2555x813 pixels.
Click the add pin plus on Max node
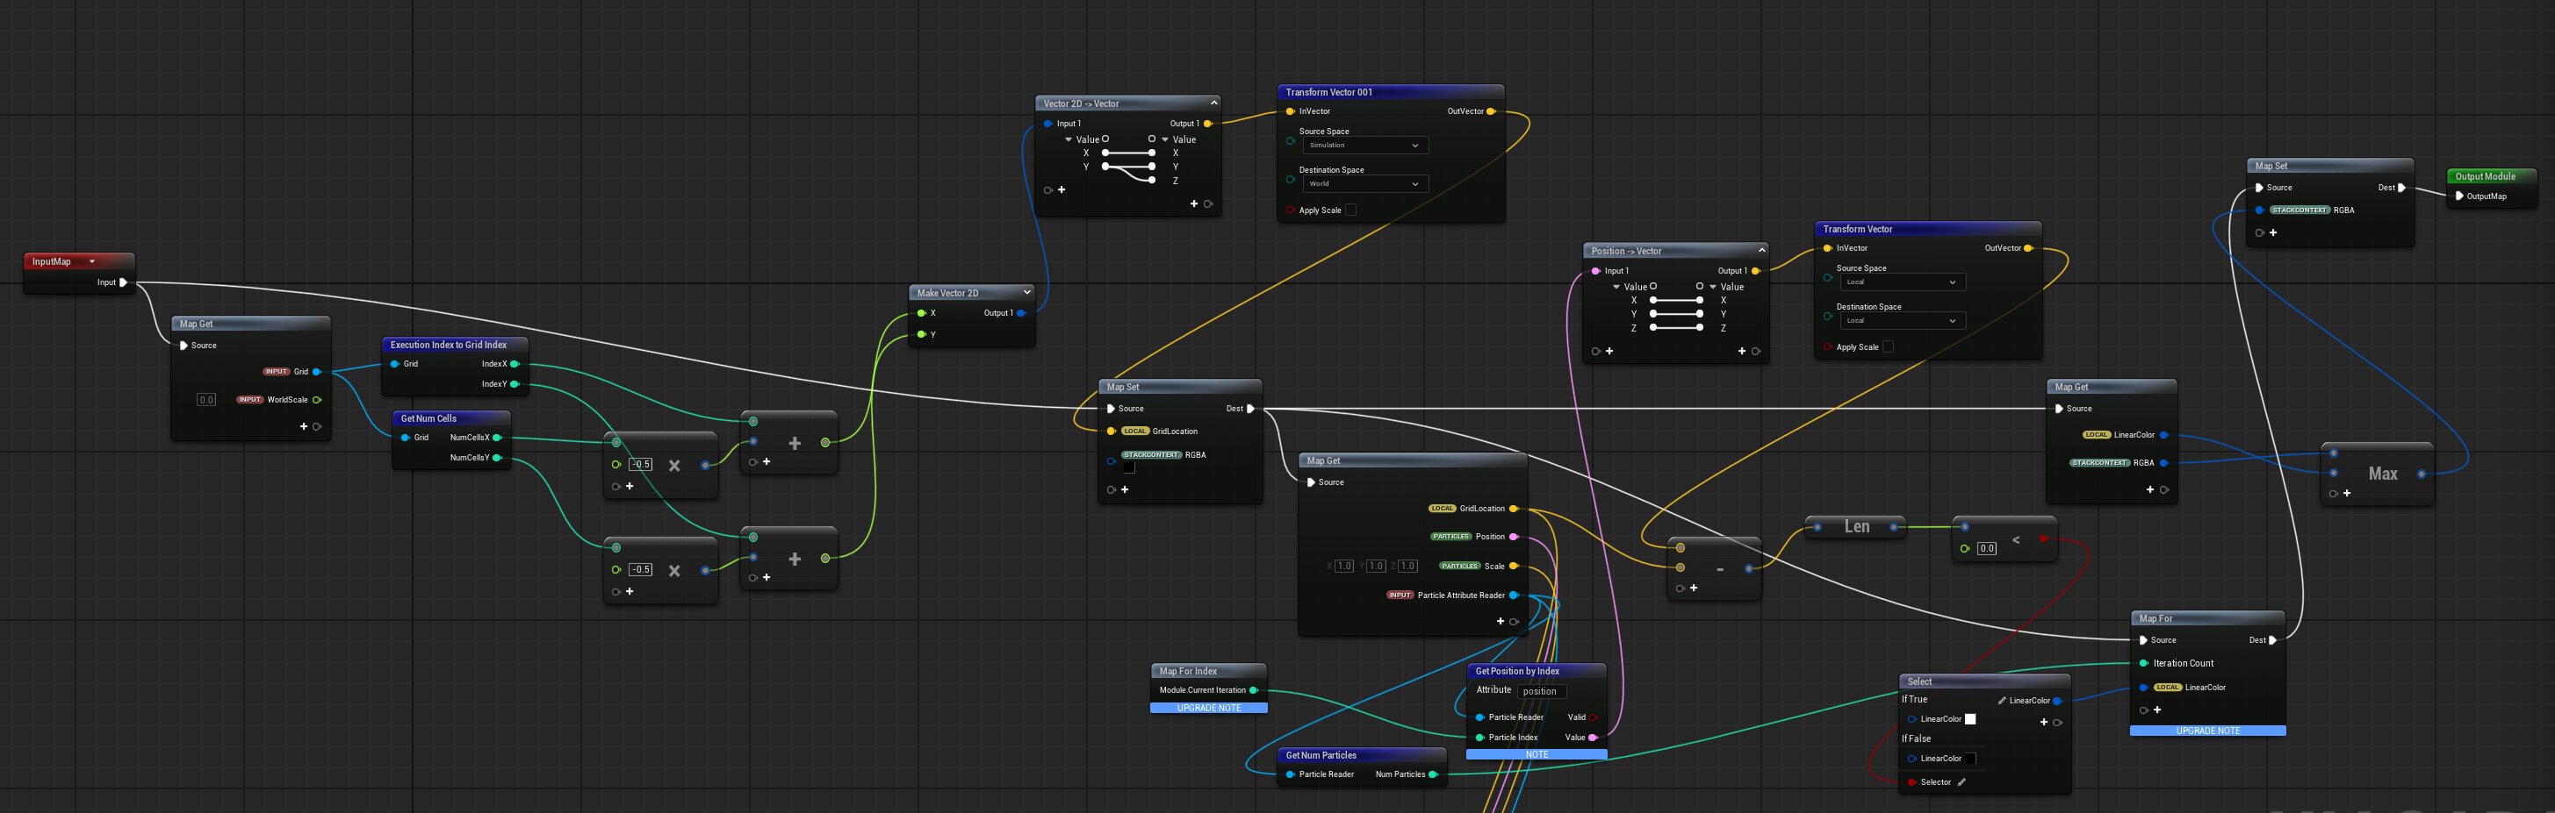[x=2347, y=493]
